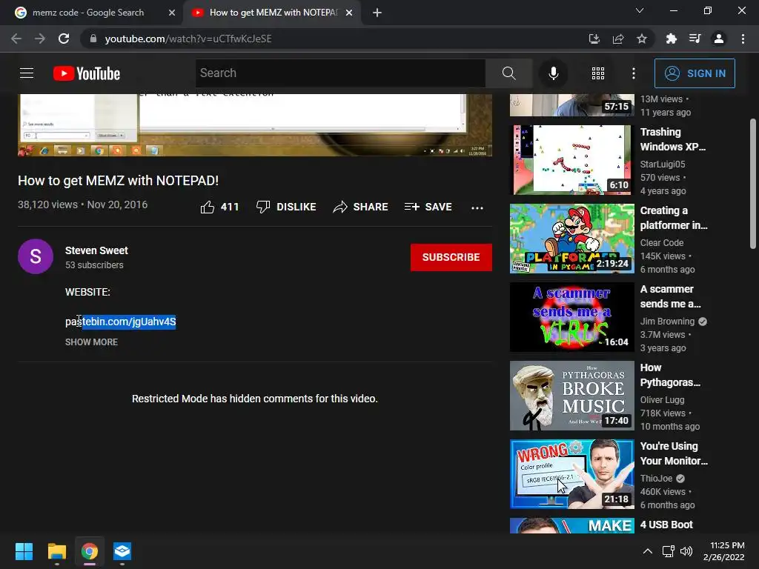Open the blue box app in taskbar

tap(122, 551)
